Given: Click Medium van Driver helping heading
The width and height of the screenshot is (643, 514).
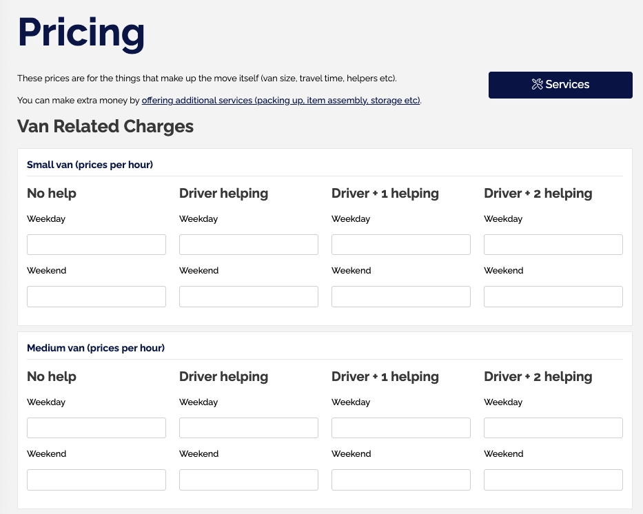Looking at the screenshot, I should (x=223, y=377).
